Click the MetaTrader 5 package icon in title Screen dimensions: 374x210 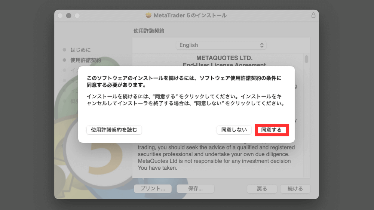click(x=148, y=15)
